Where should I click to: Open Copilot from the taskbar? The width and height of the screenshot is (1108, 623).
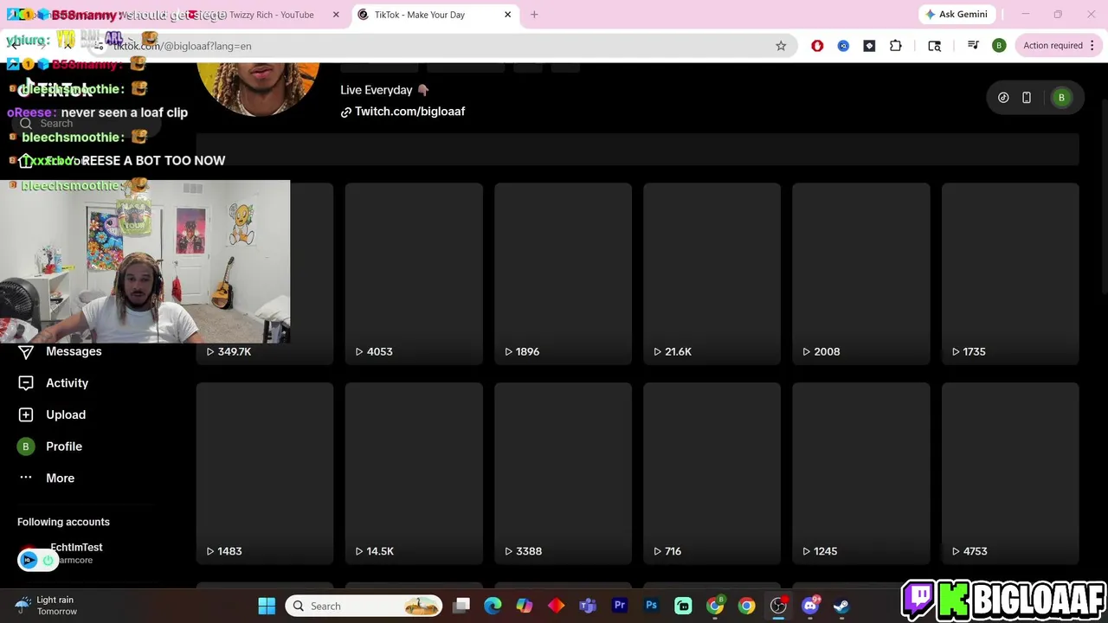(525, 606)
